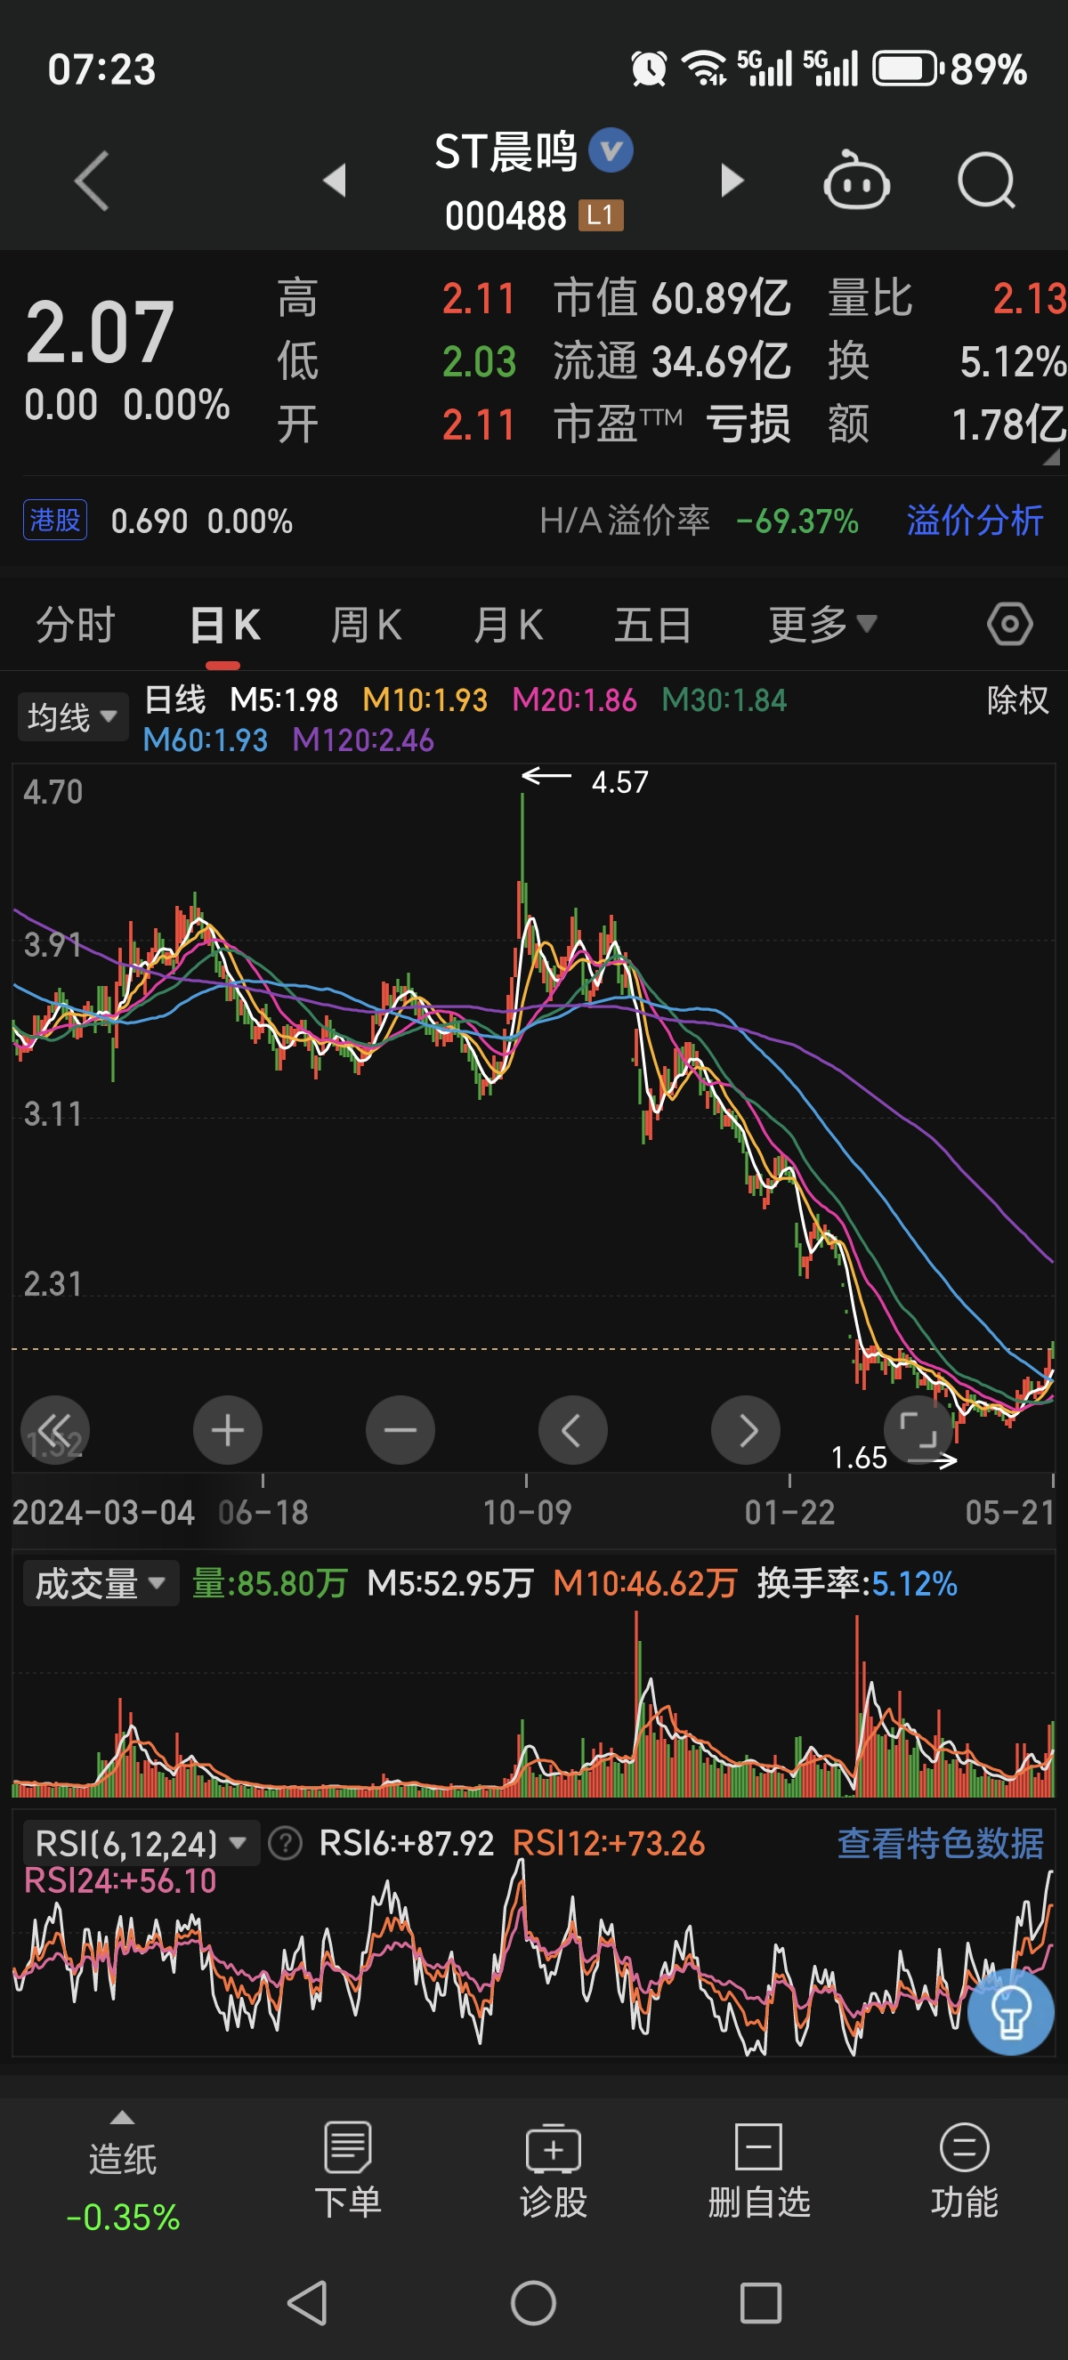Go to the next stock with right triangle
Screen dimensions: 1068x2360
tap(731, 180)
